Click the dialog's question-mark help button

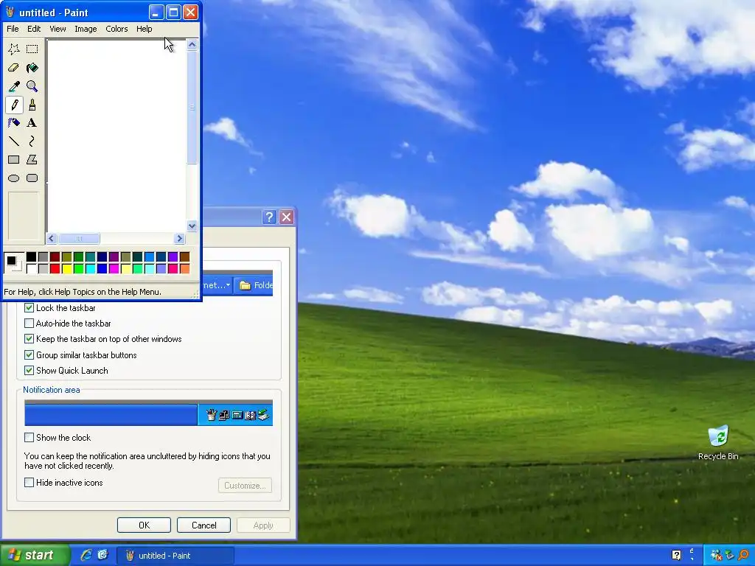pos(269,217)
